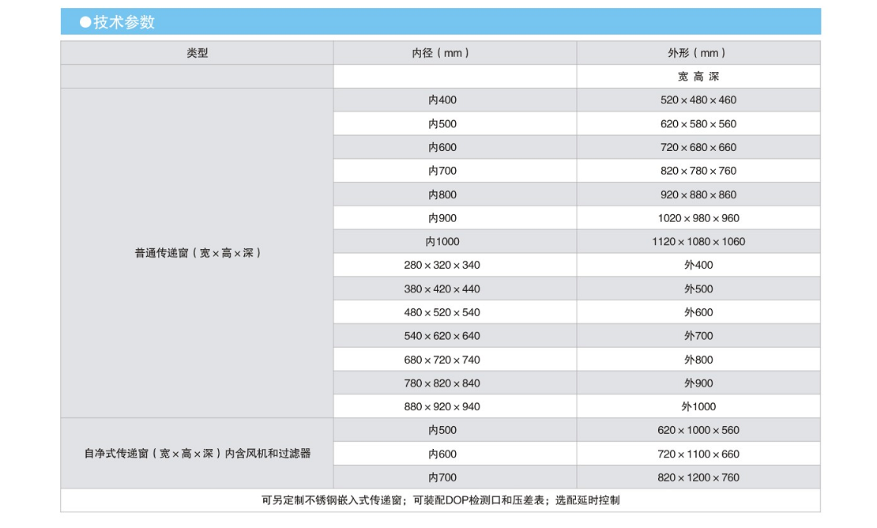This screenshot has height=528, width=877.
Task: Select the 内1000 cell
Action: click(455, 242)
